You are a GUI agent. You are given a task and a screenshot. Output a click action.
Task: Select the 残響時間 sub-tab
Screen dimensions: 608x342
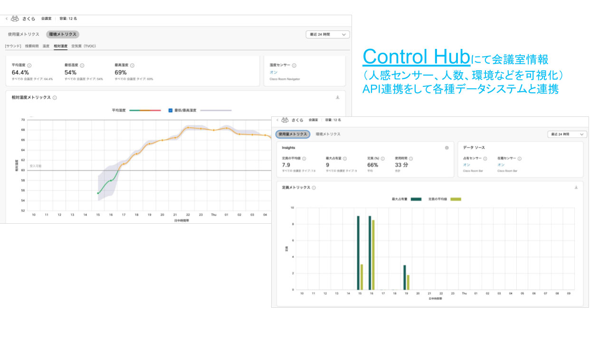point(32,46)
